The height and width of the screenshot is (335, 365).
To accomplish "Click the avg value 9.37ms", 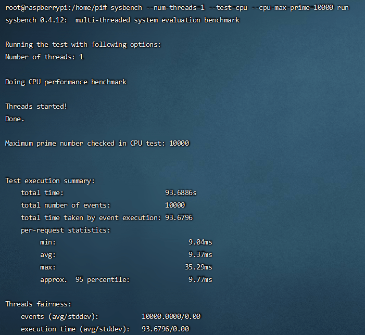I will pos(200,254).
